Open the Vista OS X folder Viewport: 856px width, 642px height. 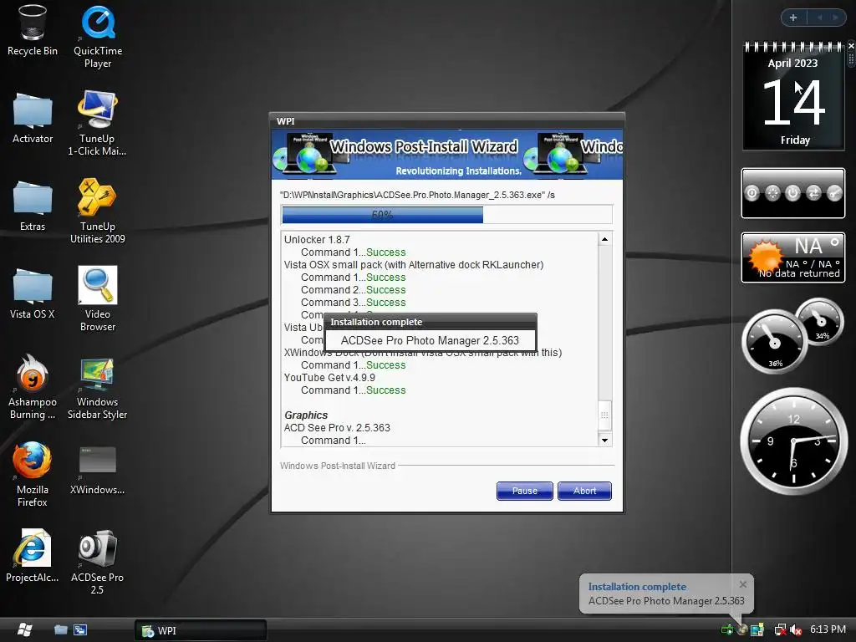(33, 293)
